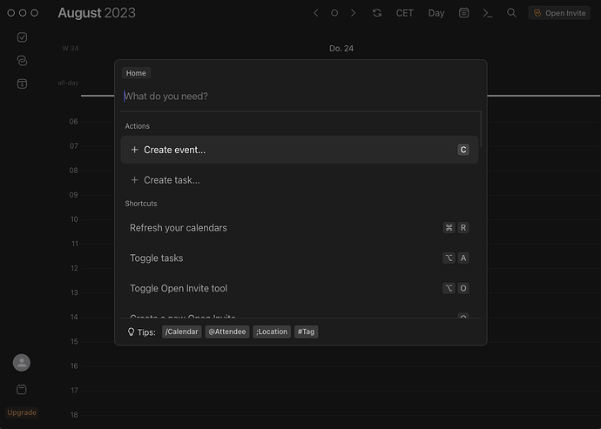Viewport: 601px width, 429px height.
Task: Open search magnifier icon
Action: coord(511,13)
